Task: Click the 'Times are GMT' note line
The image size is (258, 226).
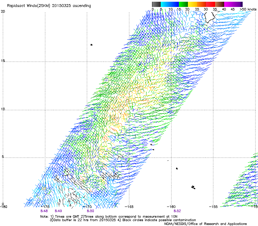Action: (109, 217)
